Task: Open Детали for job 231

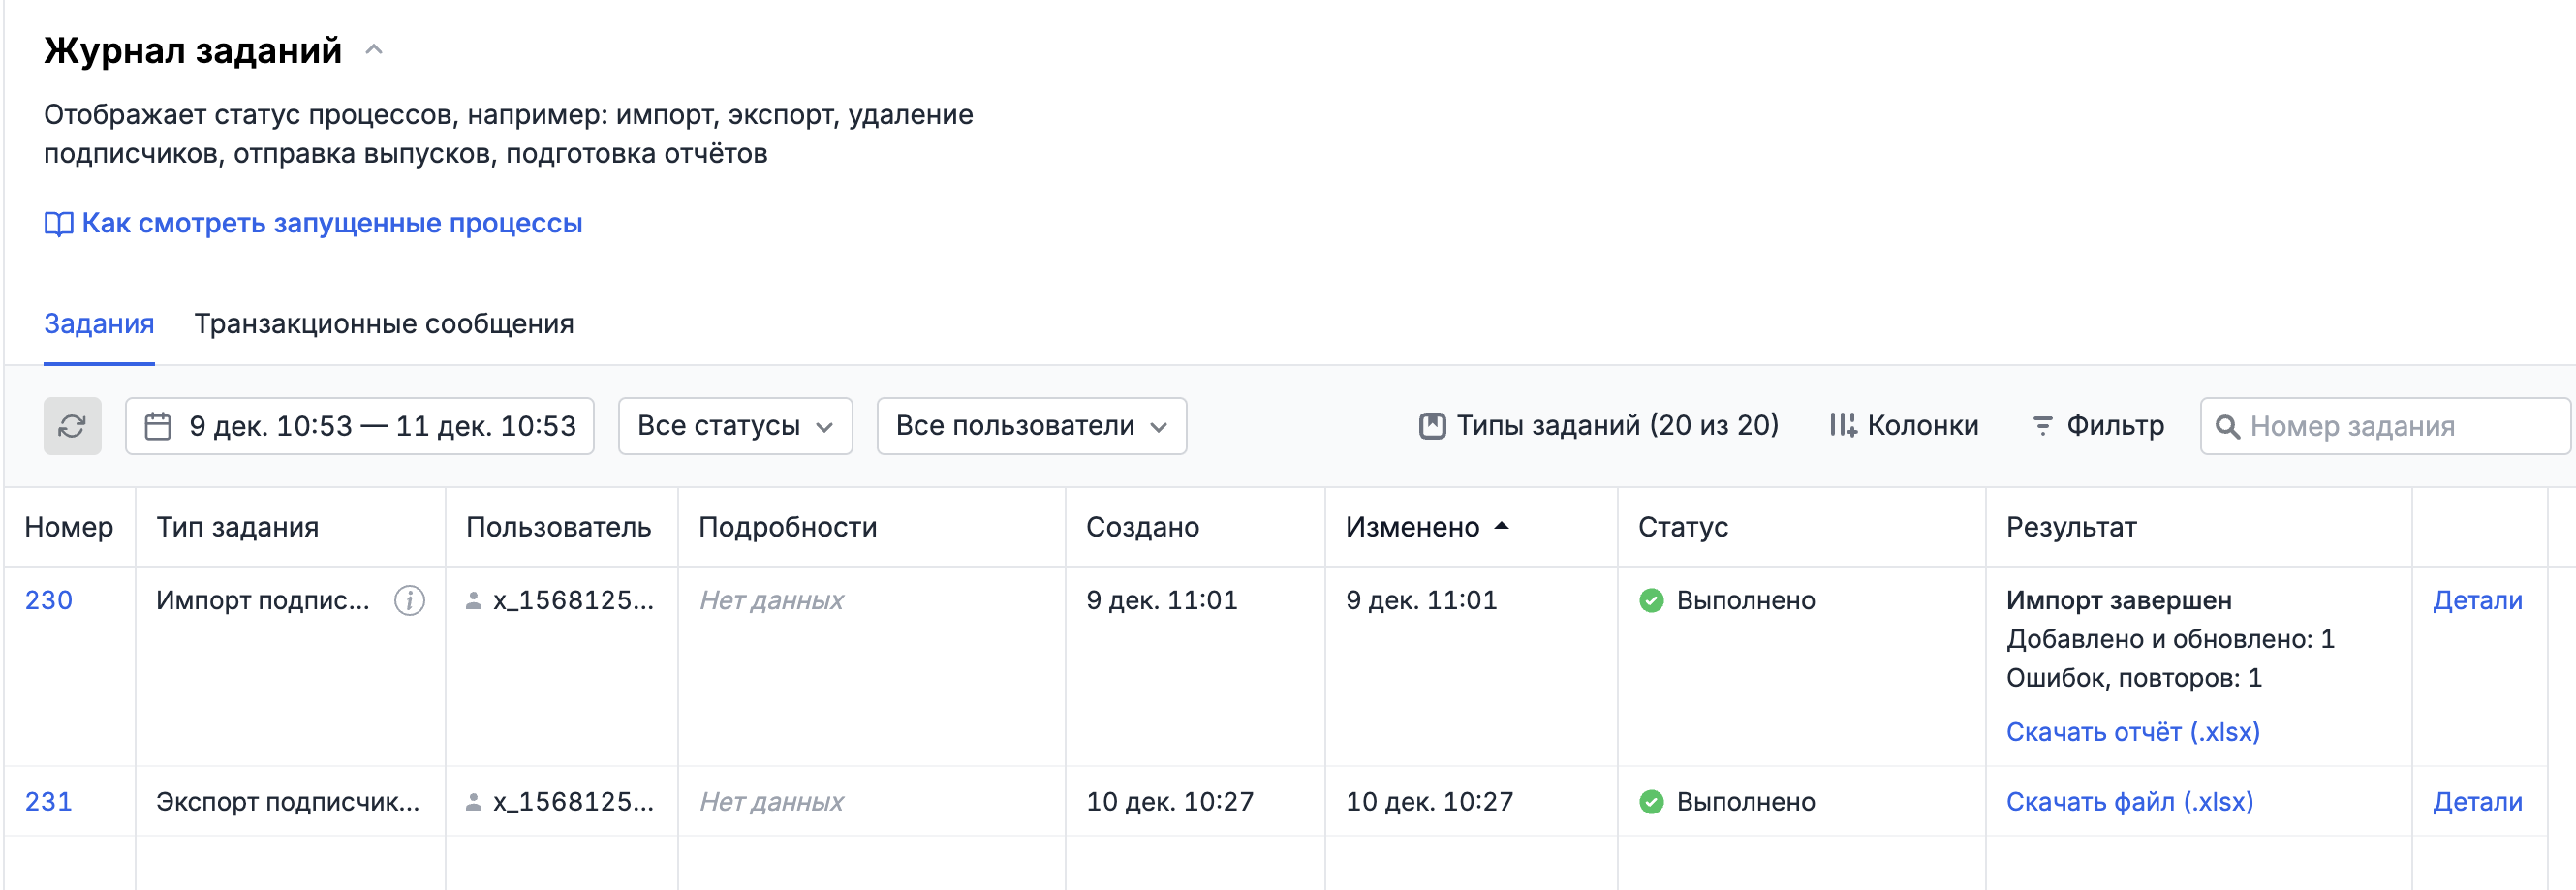Action: tap(2477, 802)
